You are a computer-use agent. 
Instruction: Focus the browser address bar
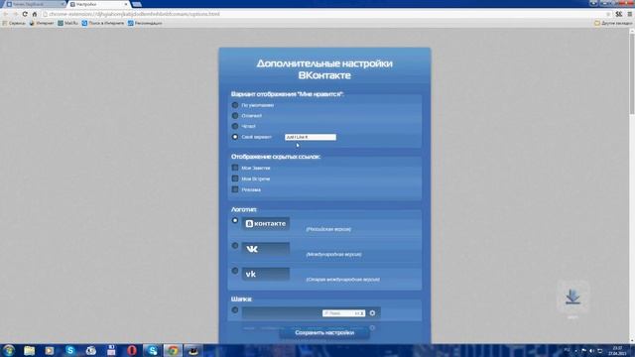coord(324,14)
